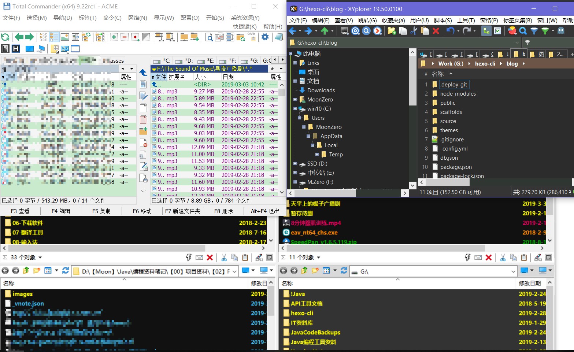Image resolution: width=574 pixels, height=352 pixels.
Task: Click XYplorer's blue undo arrow
Action: pyautogui.click(x=450, y=31)
